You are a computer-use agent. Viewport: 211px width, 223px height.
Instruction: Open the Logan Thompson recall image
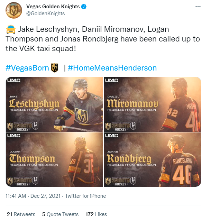(x=55, y=160)
